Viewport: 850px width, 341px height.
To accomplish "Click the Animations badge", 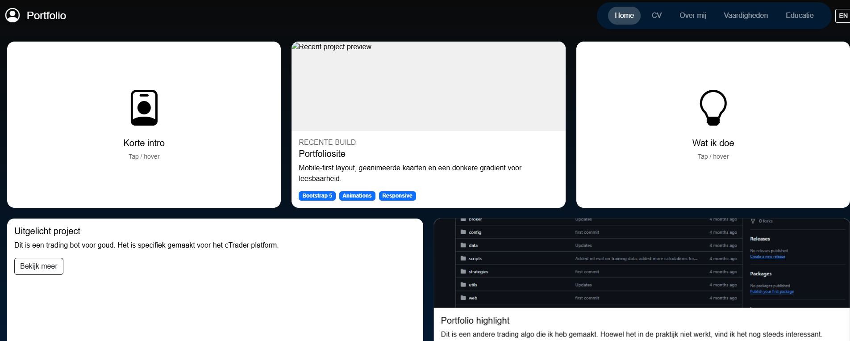I will [x=357, y=196].
